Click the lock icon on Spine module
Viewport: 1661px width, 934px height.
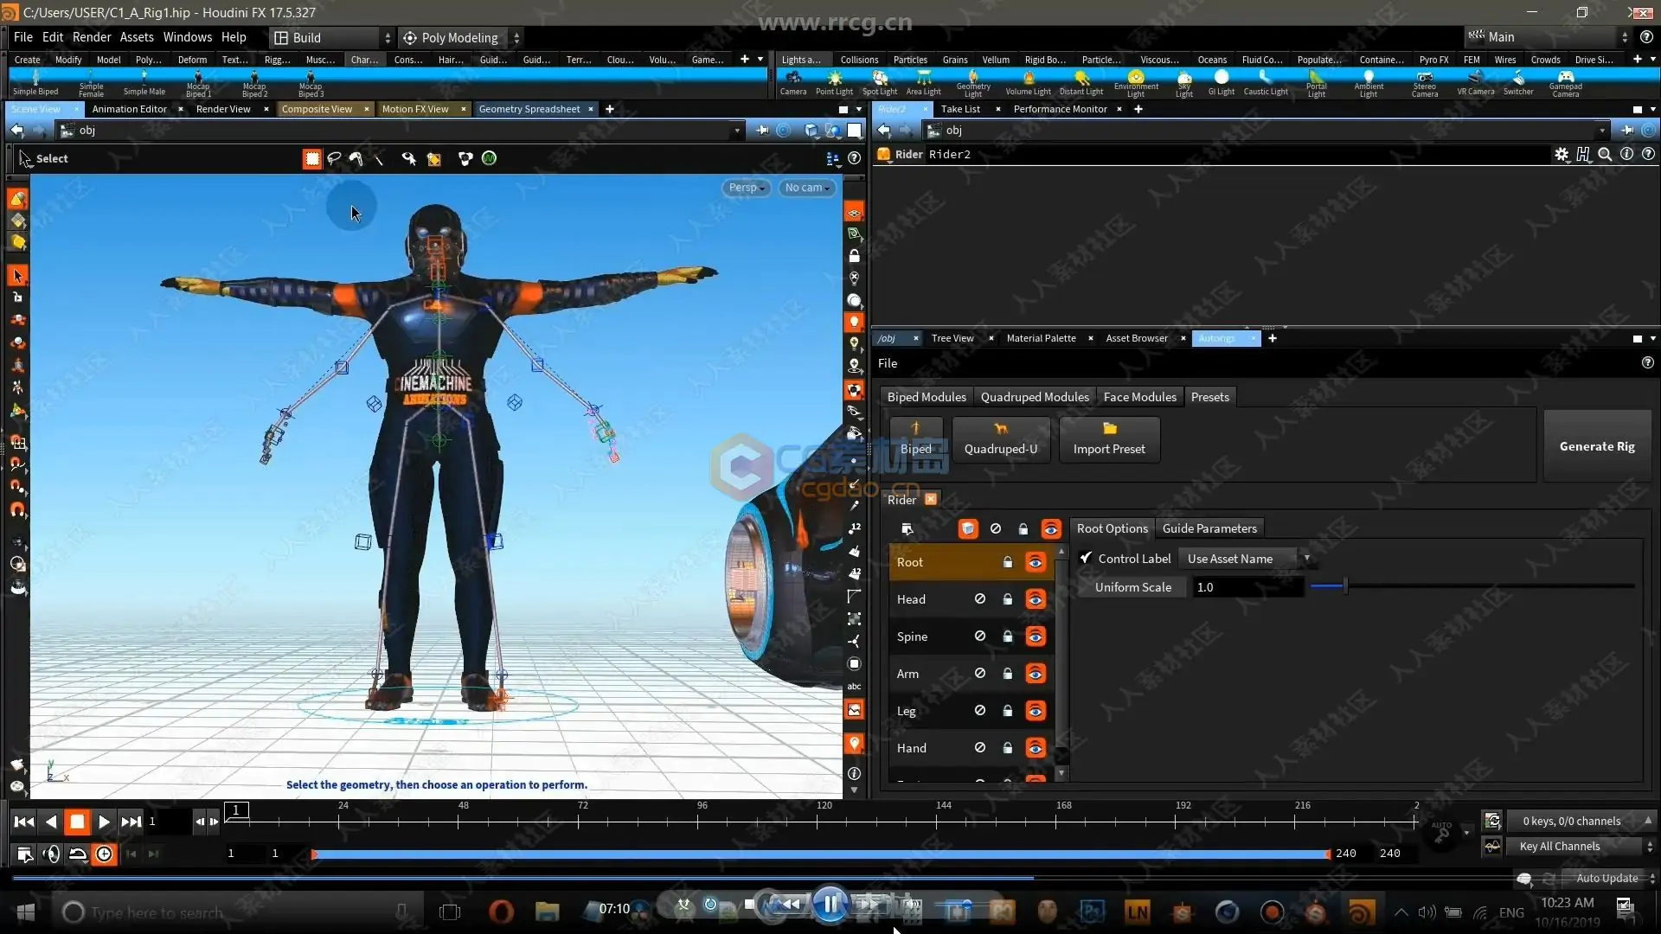click(1007, 636)
